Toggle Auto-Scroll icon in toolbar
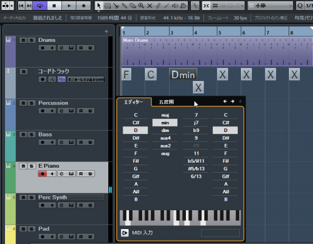313x244 pixels. point(6,6)
